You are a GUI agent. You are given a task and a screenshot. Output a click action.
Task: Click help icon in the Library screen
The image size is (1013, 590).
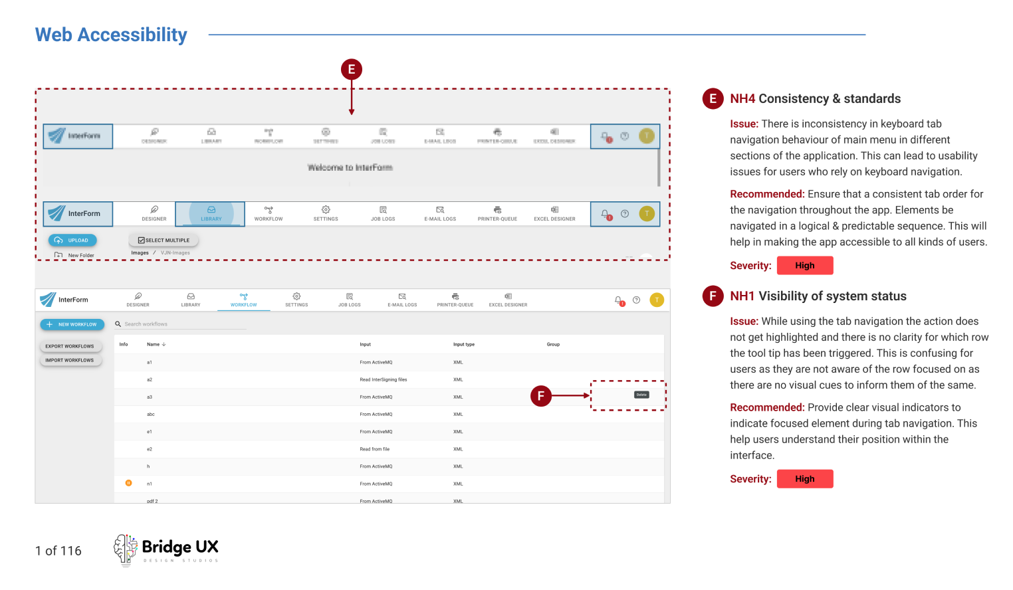point(625,213)
